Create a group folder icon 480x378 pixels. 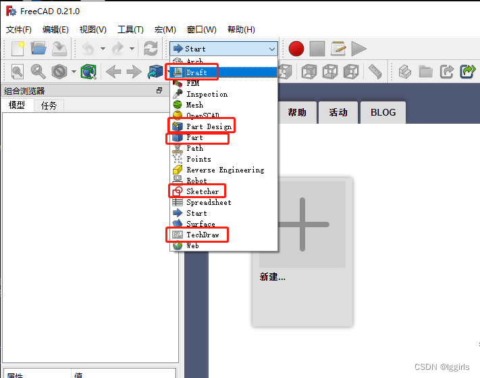[425, 72]
